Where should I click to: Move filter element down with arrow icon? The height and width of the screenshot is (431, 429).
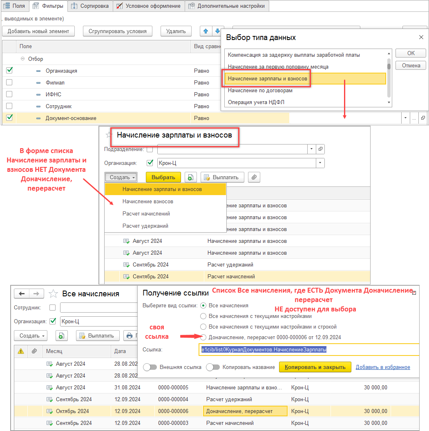[x=217, y=31]
